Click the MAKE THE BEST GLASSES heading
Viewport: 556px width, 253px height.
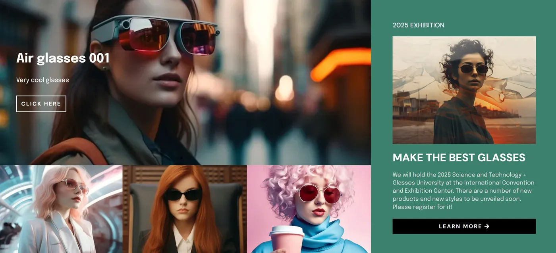459,157
